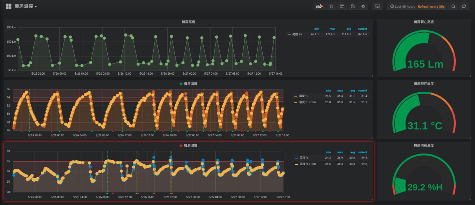Open color picker for 溫度 °C /10m swatch
475x205 pixels.
pos(296,102)
